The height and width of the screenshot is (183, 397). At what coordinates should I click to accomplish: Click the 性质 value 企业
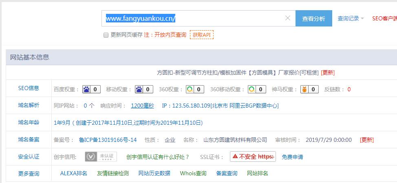pyautogui.click(x=170, y=140)
